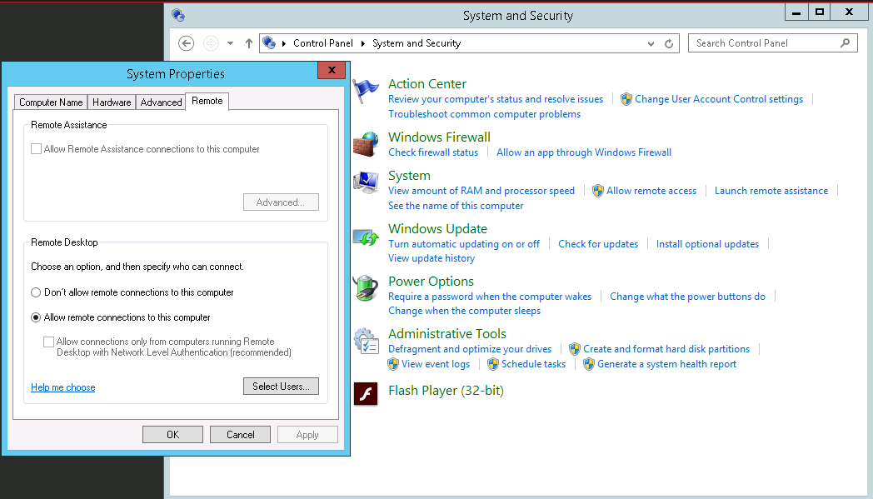Open the Flash Player red icon
Screen dimensions: 873x499
(x=365, y=394)
